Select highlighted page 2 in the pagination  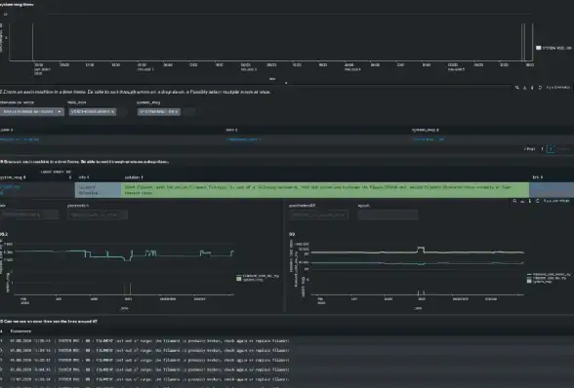click(551, 149)
